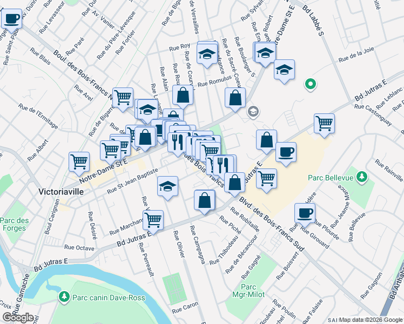Click the Rue Octave street label

coord(79,247)
